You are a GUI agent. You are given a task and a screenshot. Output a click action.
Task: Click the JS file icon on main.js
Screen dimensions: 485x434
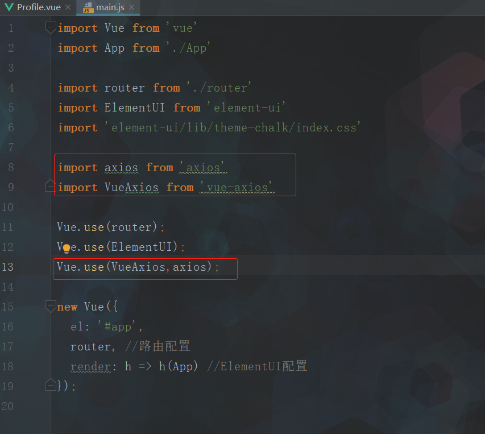88,7
